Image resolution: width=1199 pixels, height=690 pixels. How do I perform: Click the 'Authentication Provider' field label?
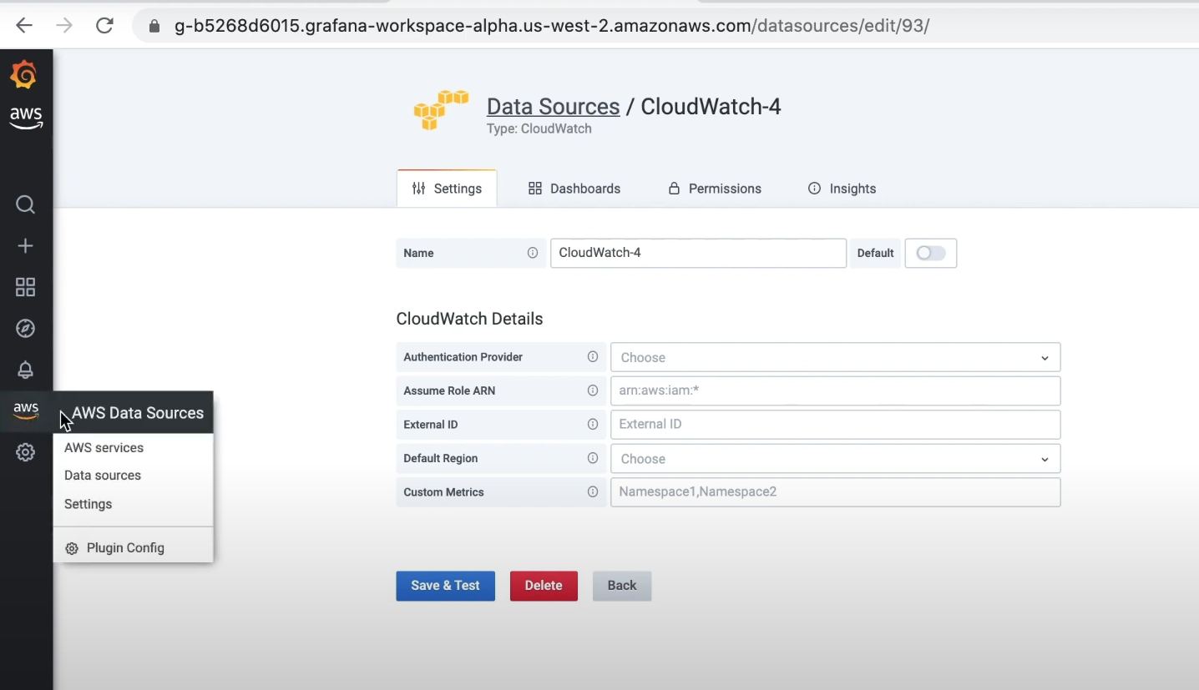pyautogui.click(x=463, y=357)
